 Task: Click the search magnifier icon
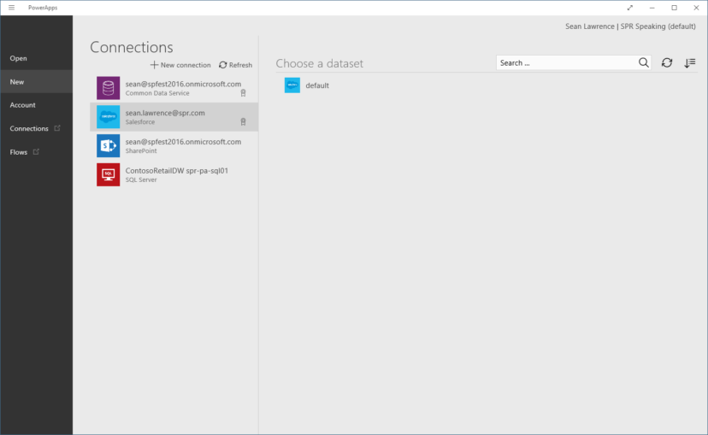click(x=644, y=63)
